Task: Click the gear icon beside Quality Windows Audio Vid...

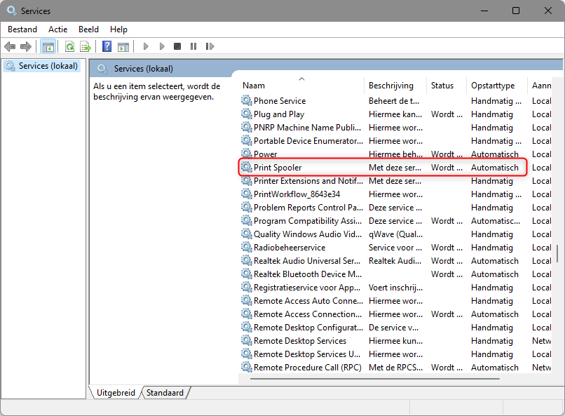Action: coord(247,234)
